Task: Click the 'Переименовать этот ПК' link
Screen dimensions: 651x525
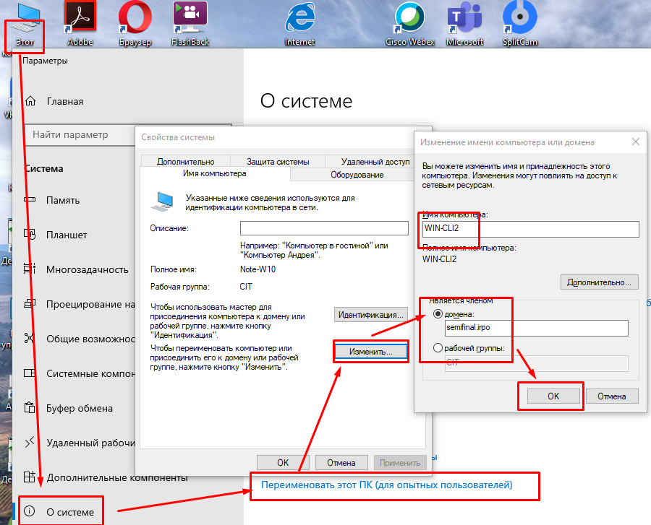Action: [x=386, y=485]
